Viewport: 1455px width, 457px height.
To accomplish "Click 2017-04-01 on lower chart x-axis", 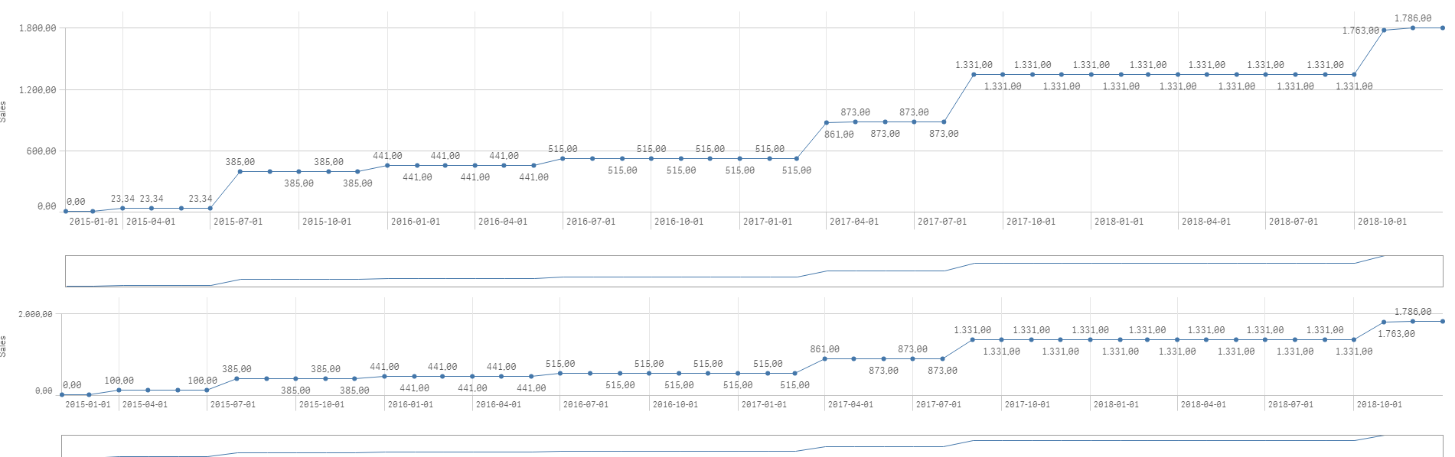I will (850, 404).
